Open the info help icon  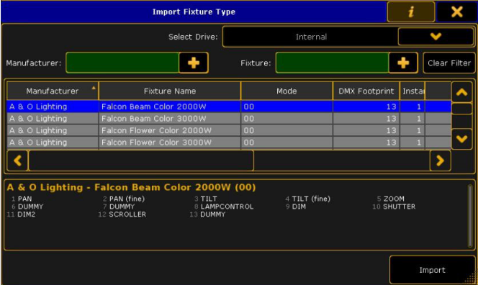pyautogui.click(x=411, y=12)
